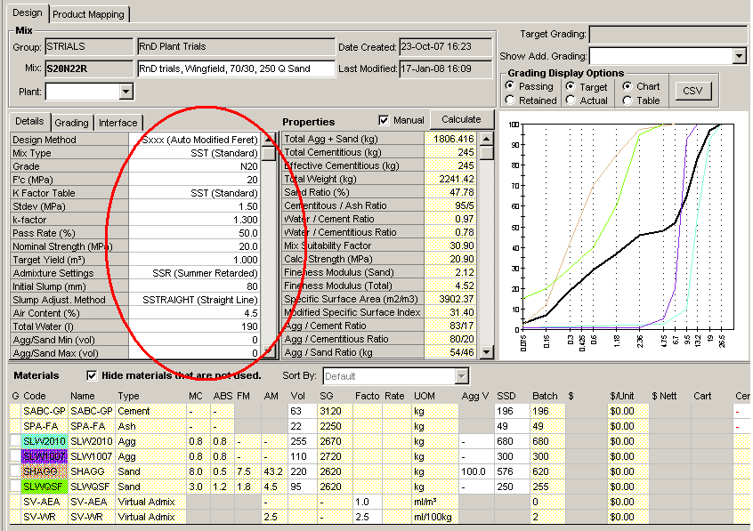Viewport: 753px width, 531px height.
Task: Select the green SLWQSF material code
Action: click(x=43, y=487)
